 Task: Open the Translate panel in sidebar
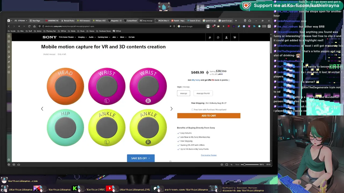pos(9,62)
